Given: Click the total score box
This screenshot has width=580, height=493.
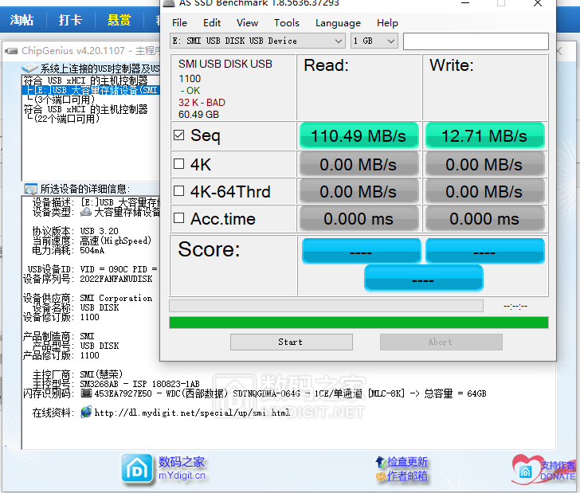Looking at the screenshot, I should (424, 279).
